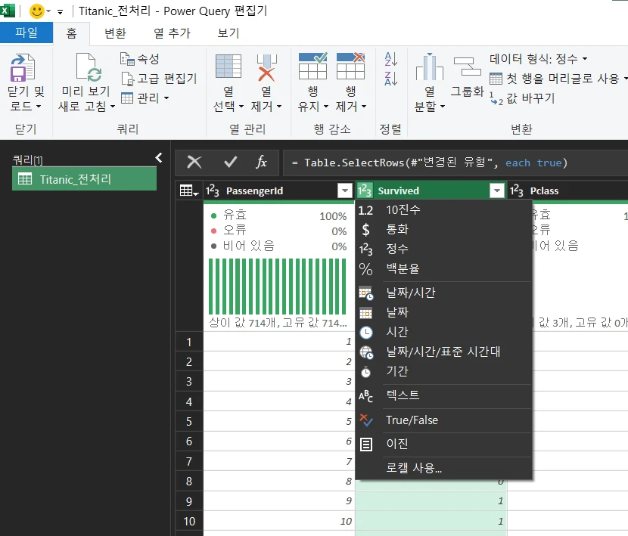This screenshot has height=536, width=628.
Task: Click the 닫기 및 로드 icon
Action: pyautogui.click(x=26, y=68)
